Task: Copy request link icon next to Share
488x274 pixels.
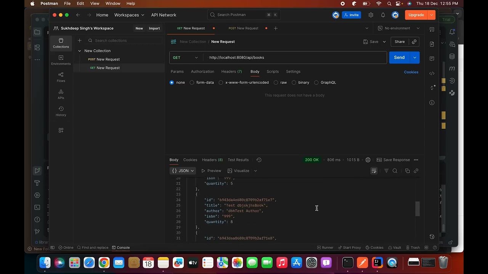Action: pyautogui.click(x=414, y=41)
